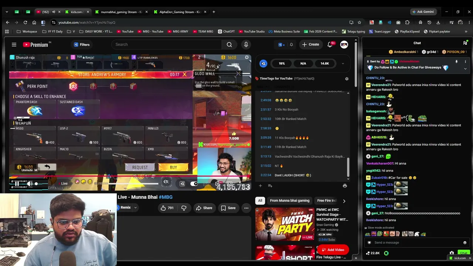Screen dimensions: 473x266
Task: Show hidden bookmarks with double chevron
Action: (466, 31)
